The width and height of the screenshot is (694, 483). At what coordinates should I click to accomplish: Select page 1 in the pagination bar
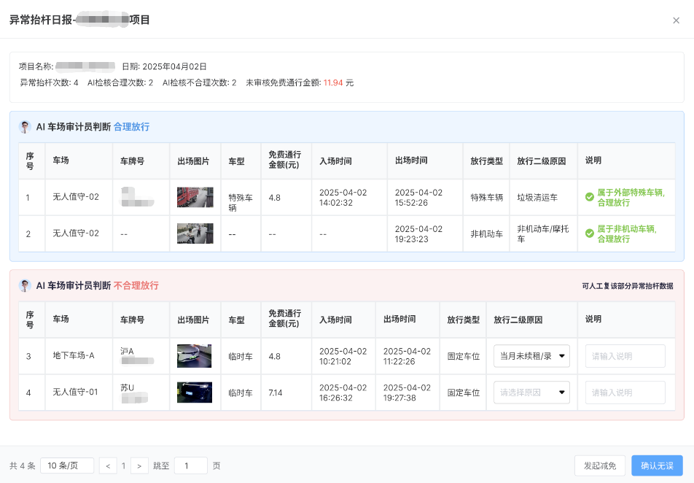123,465
